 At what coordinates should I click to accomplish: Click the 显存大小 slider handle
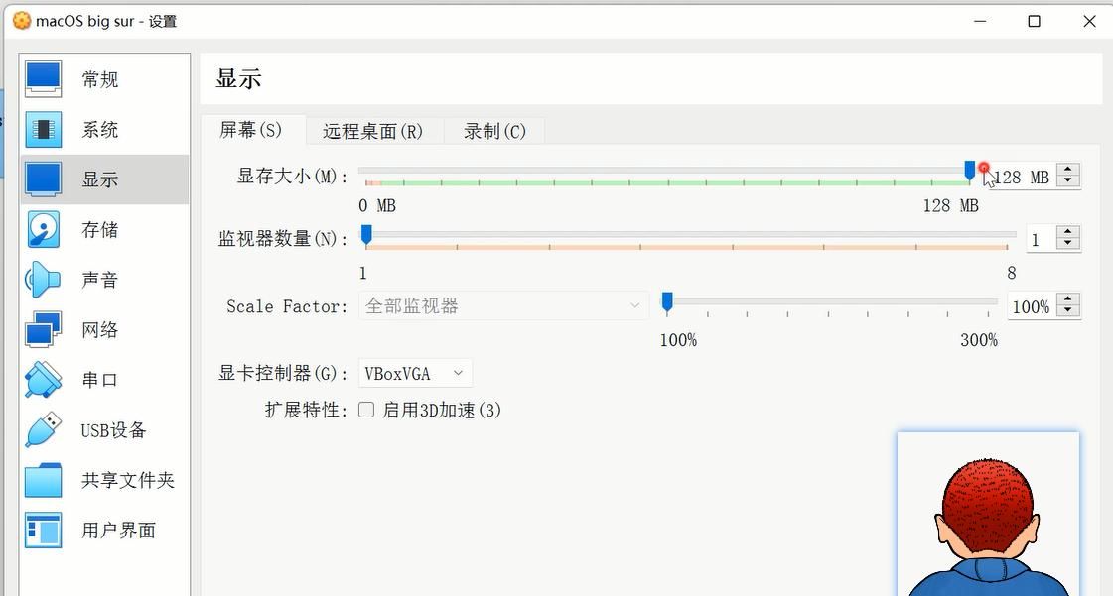point(970,172)
